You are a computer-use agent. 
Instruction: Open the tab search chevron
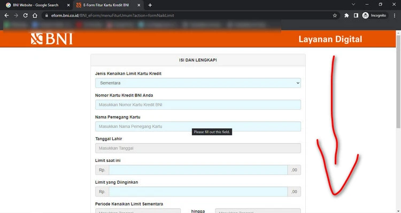point(353,4)
